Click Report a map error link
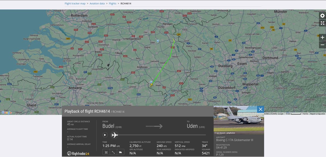The height and width of the screenshot is (157, 326). (318, 114)
